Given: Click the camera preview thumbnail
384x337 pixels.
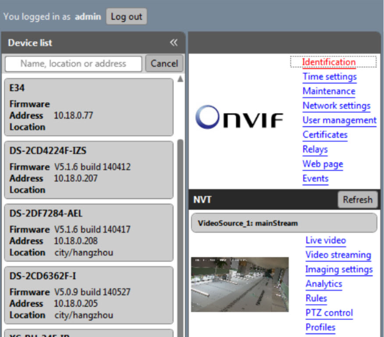Looking at the screenshot, I should pyautogui.click(x=240, y=284).
